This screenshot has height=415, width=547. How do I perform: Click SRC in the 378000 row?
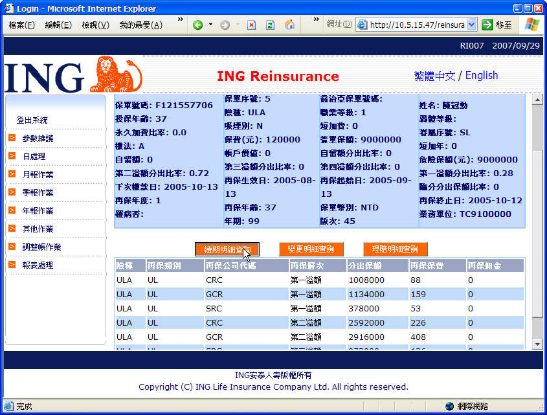(214, 309)
